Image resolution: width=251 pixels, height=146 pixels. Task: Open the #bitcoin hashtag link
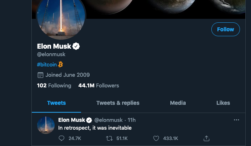point(47,65)
